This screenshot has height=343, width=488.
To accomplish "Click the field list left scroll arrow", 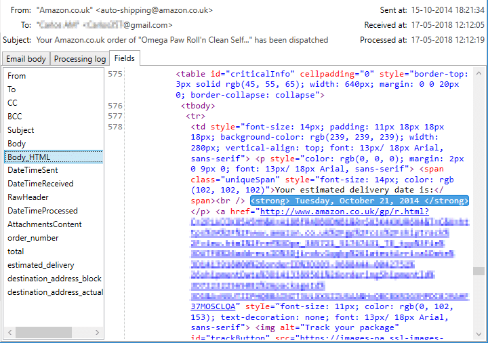I will click(x=9, y=332).
